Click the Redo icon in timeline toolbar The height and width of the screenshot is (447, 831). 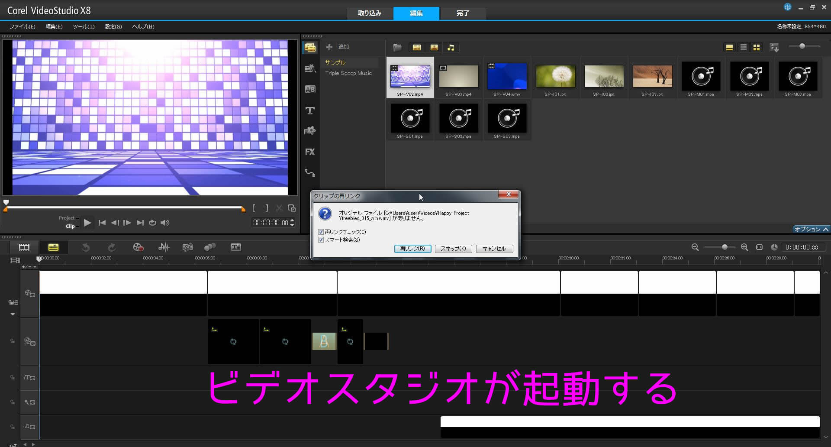(x=112, y=247)
